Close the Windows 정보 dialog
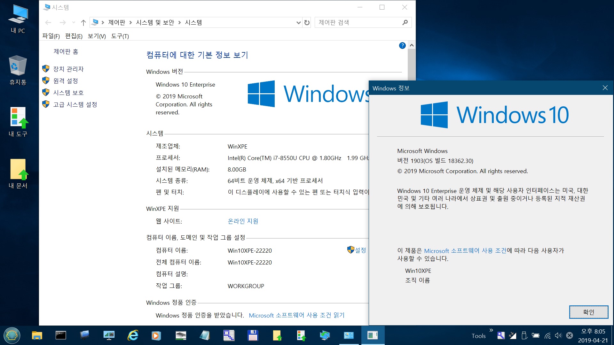Image resolution: width=614 pixels, height=345 pixels. pos(605,88)
